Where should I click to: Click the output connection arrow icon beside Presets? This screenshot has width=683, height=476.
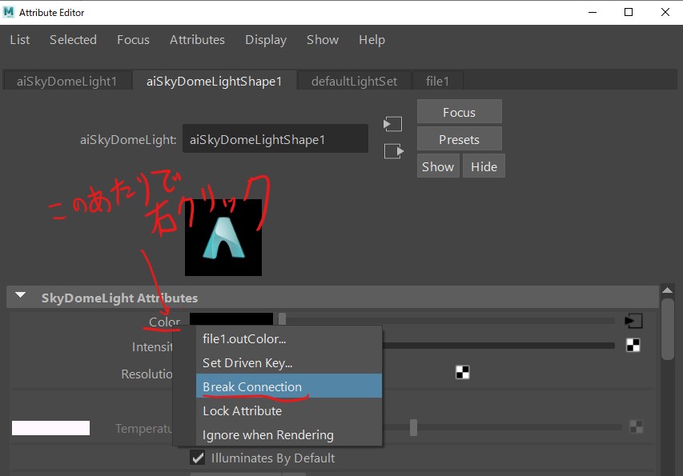point(394,151)
